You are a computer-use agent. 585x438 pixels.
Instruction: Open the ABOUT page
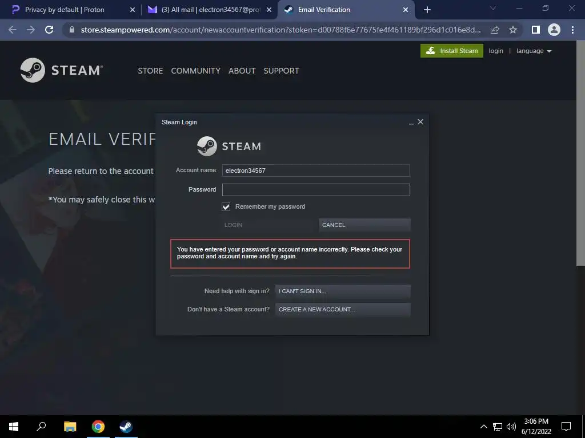(242, 71)
